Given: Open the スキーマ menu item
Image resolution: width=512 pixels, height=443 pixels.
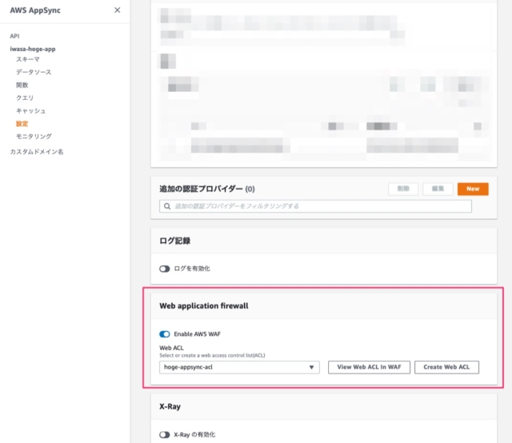Looking at the screenshot, I should pos(28,59).
